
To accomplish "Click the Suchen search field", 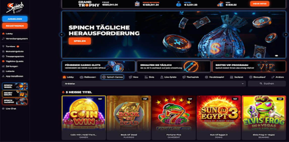I will (267, 84).
